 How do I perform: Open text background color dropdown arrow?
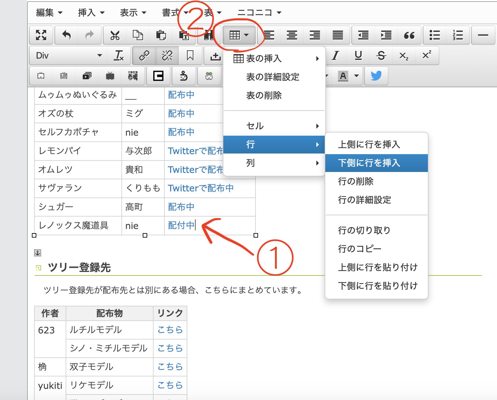tap(357, 76)
